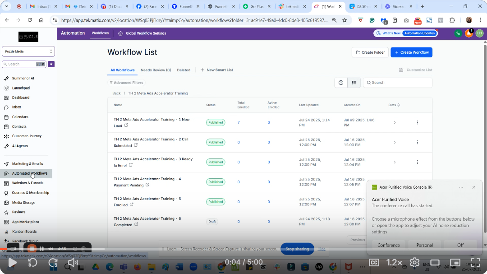Open App Marketplace in the sidebar
This screenshot has width=487, height=274.
click(x=25, y=222)
